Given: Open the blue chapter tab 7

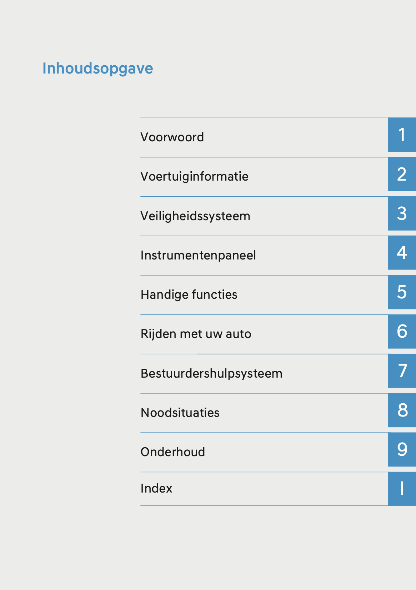Looking at the screenshot, I should (x=402, y=371).
